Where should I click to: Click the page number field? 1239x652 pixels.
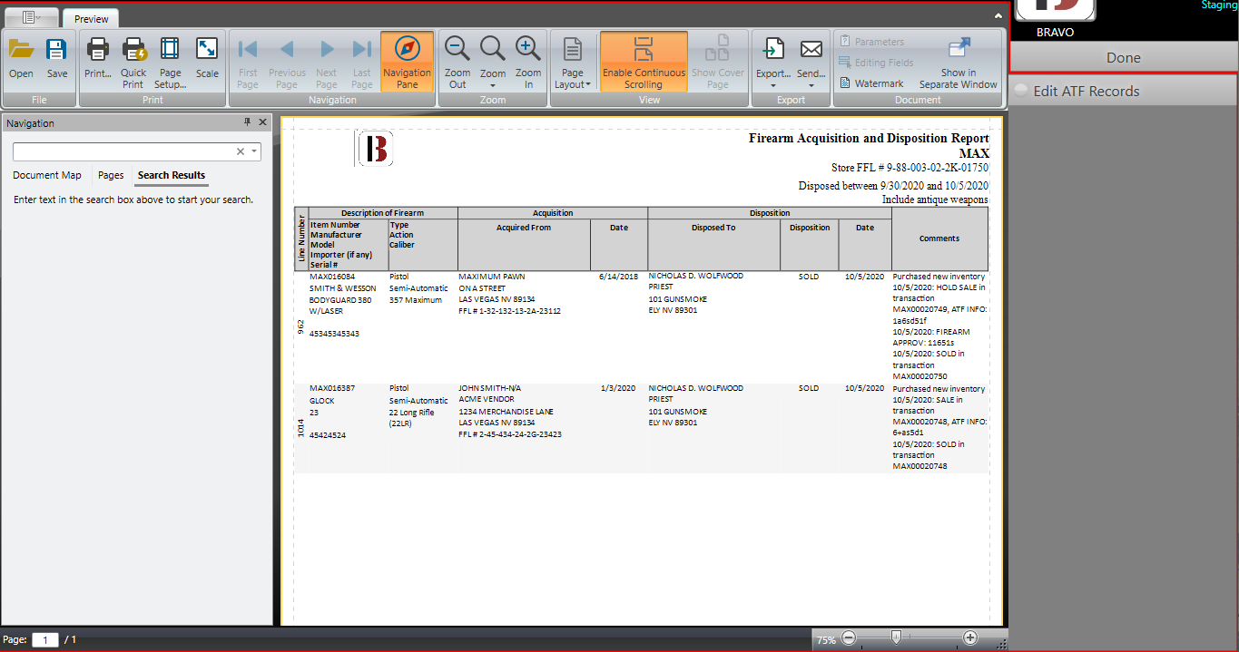click(45, 639)
